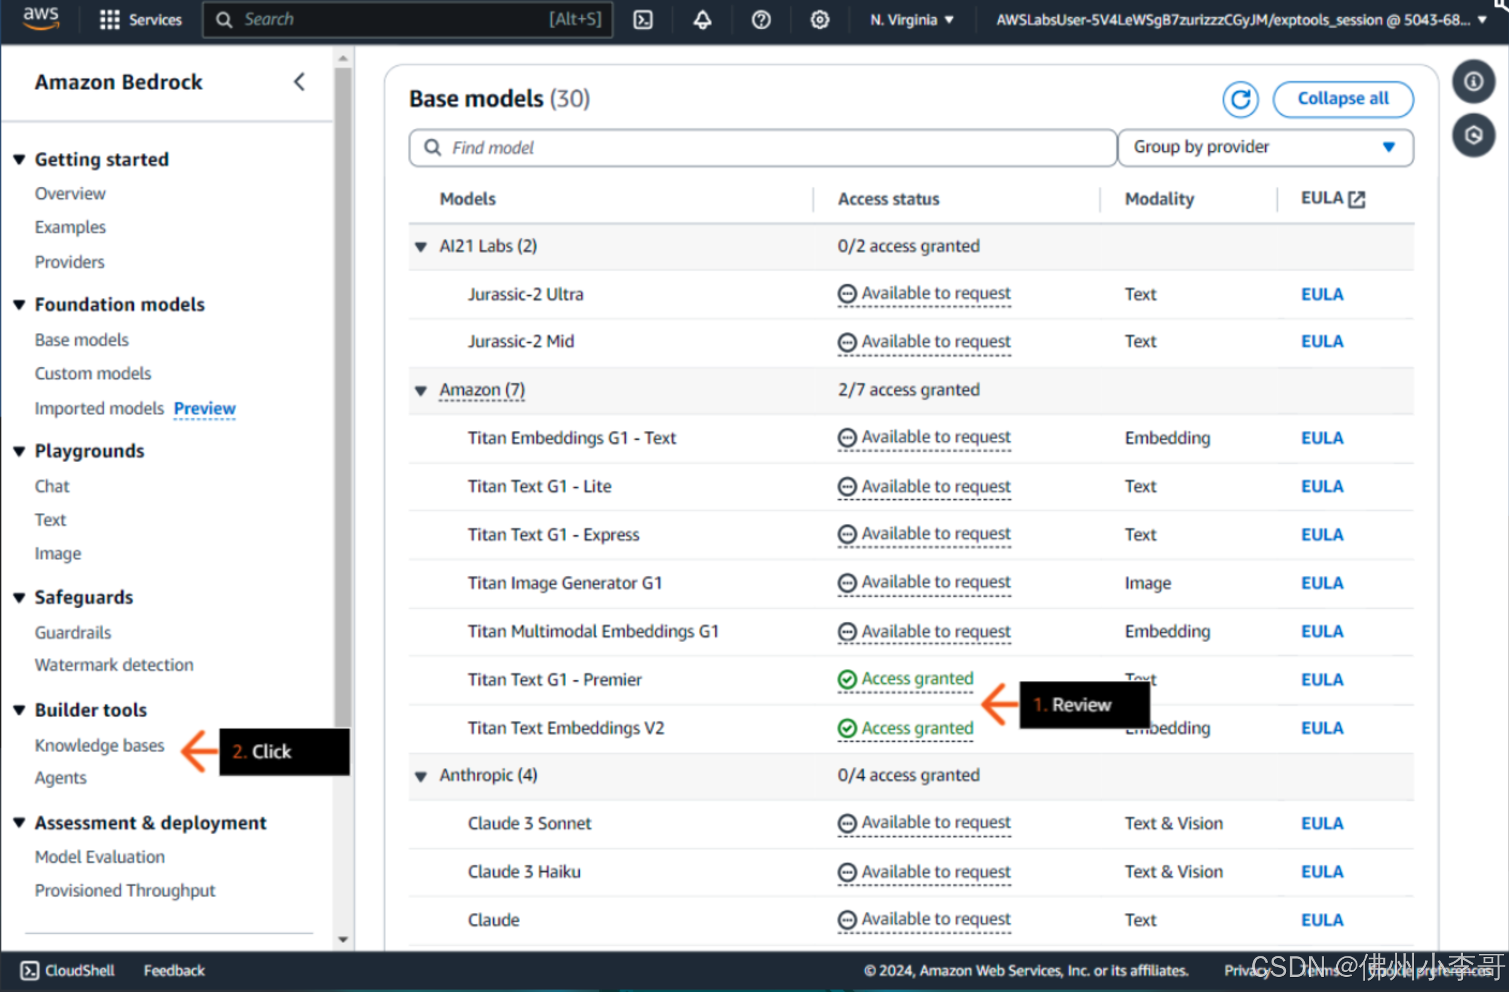The width and height of the screenshot is (1509, 992).
Task: Open Examples in sidebar
Action: pyautogui.click(x=69, y=227)
